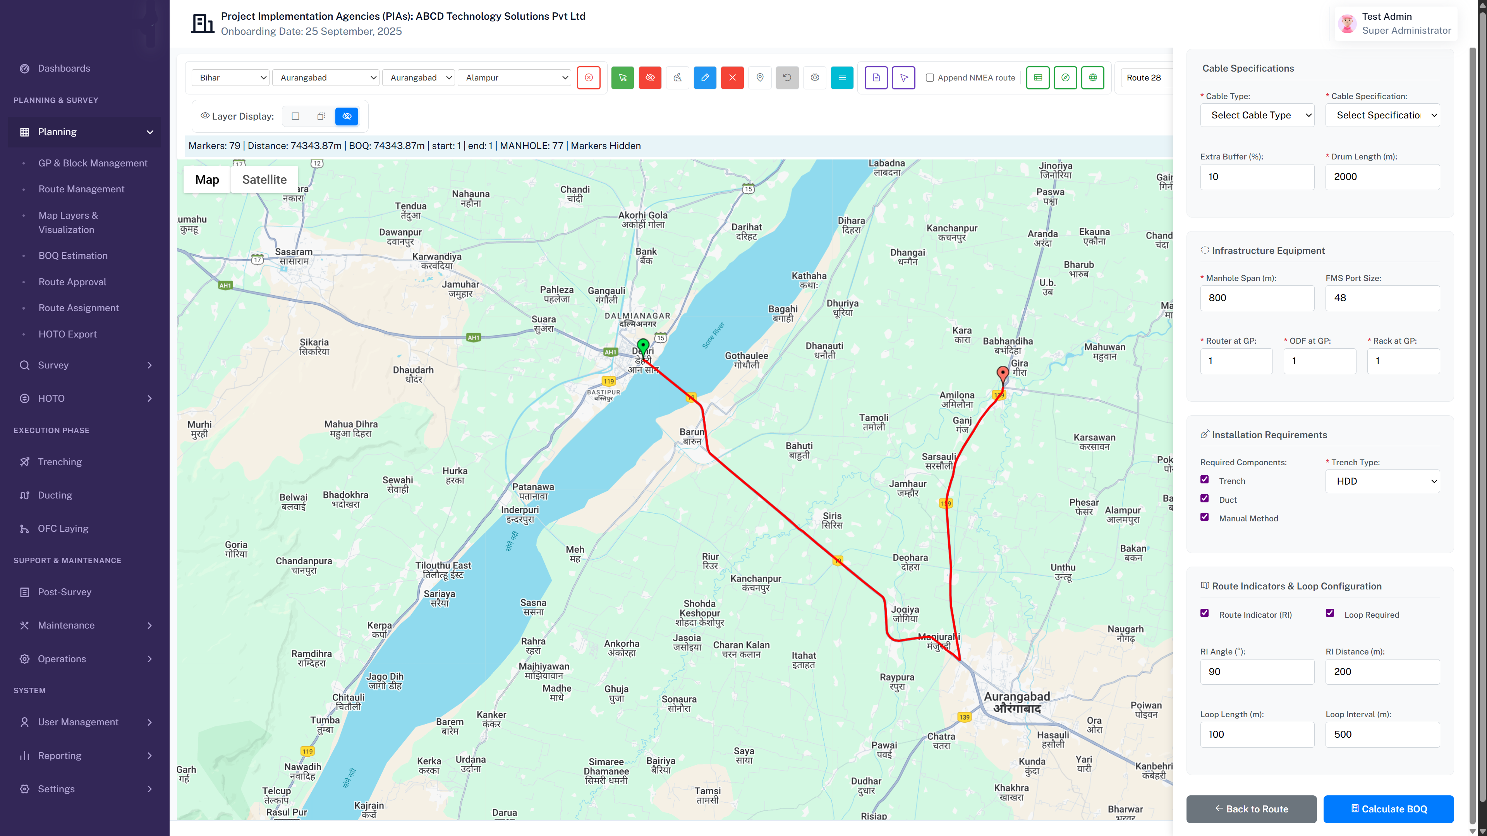Click the Back to Route button
Image resolution: width=1487 pixels, height=836 pixels.
coord(1251,809)
